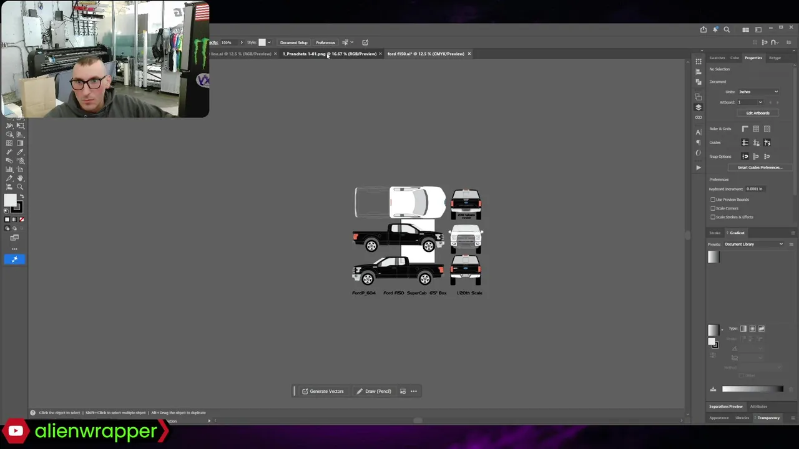Toggle Scale Corners checkbox
This screenshot has width=799, height=449.
pyautogui.click(x=713, y=208)
